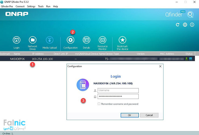Viewport: 199px width, 135px height.
Task: Focus the Username input field
Action: 118,91
